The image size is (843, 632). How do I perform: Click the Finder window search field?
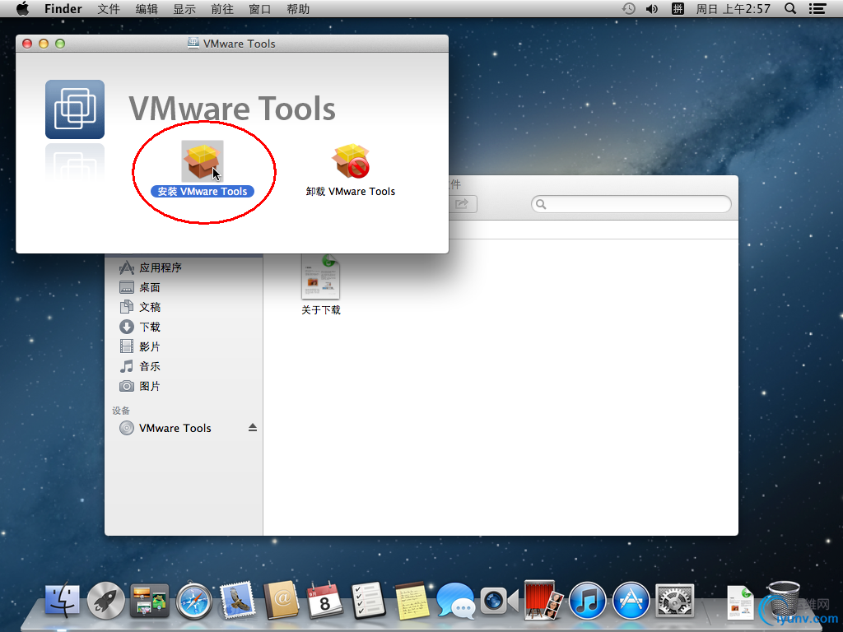coord(631,204)
